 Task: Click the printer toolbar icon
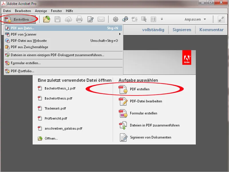tap(79, 19)
